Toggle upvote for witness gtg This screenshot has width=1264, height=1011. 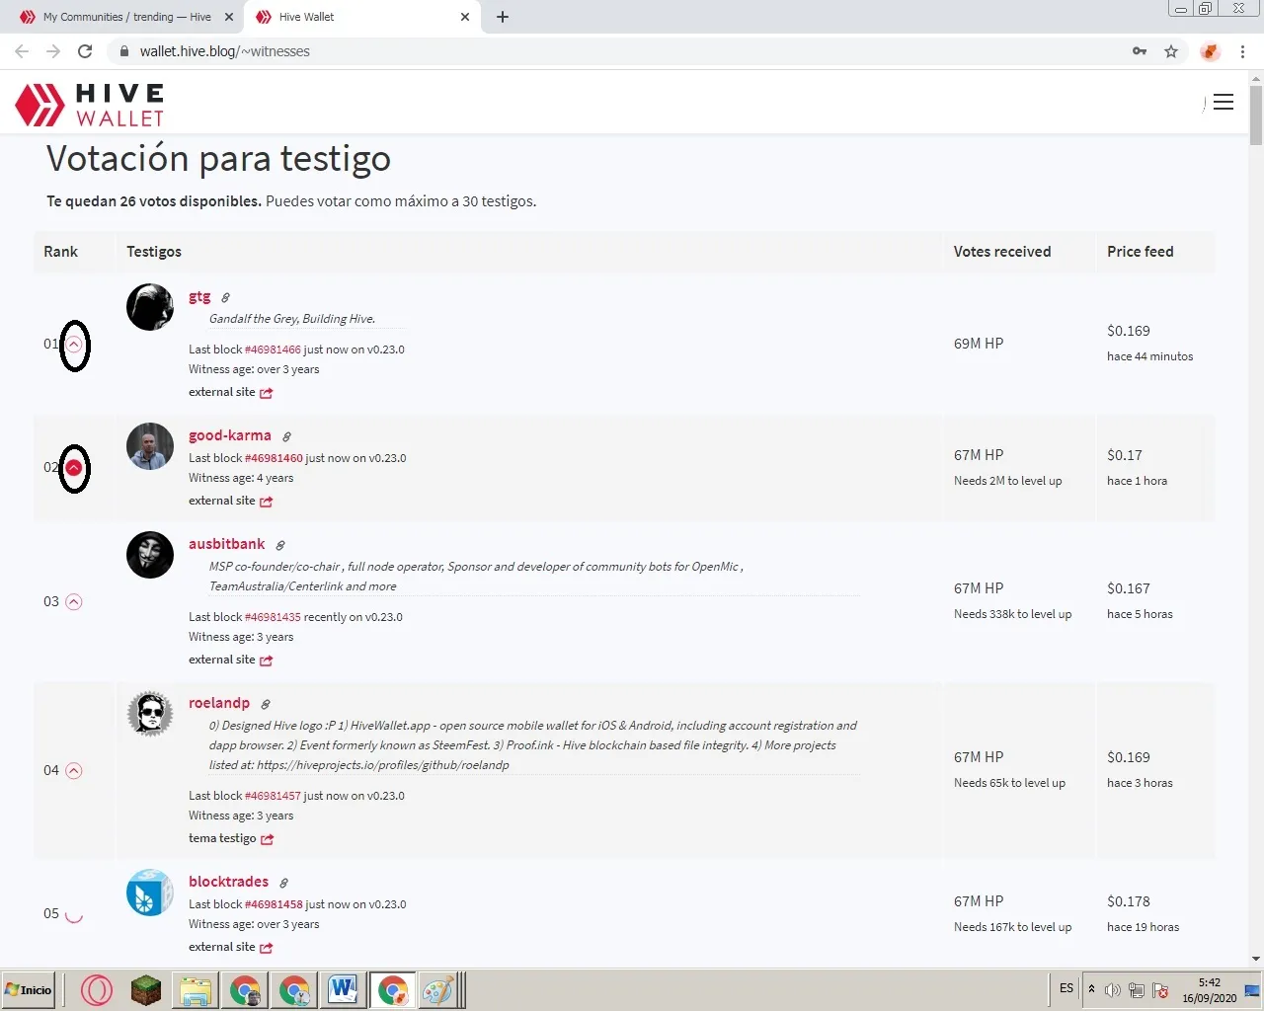(x=74, y=345)
